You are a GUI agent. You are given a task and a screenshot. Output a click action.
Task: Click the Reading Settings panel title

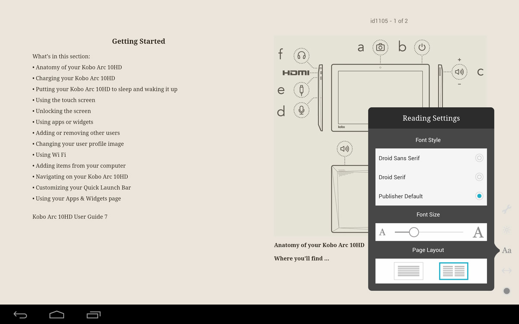tap(431, 118)
